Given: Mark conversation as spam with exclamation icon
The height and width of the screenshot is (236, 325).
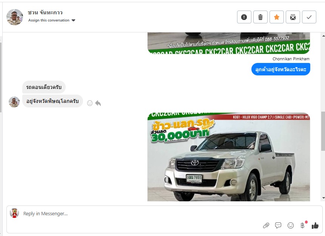Looking at the screenshot, I should [244, 17].
